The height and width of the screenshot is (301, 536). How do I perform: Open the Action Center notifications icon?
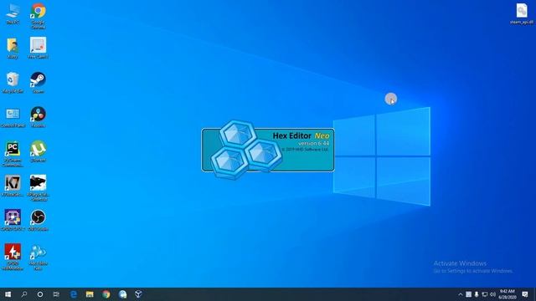click(x=525, y=294)
